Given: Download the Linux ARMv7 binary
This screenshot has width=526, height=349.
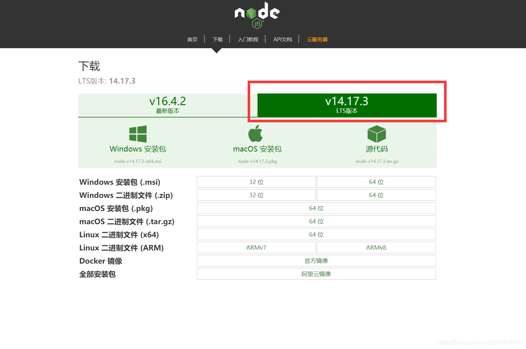Looking at the screenshot, I should point(256,248).
